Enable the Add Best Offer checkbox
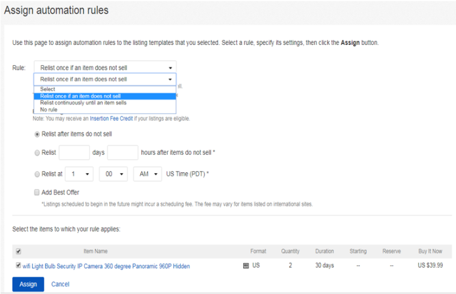The image size is (456, 294). click(38, 193)
